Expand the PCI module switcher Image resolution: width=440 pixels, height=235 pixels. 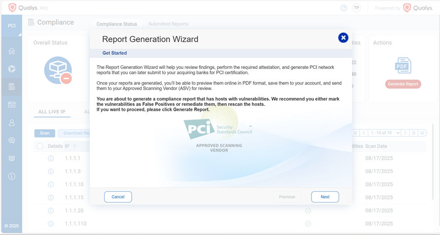coord(11,26)
